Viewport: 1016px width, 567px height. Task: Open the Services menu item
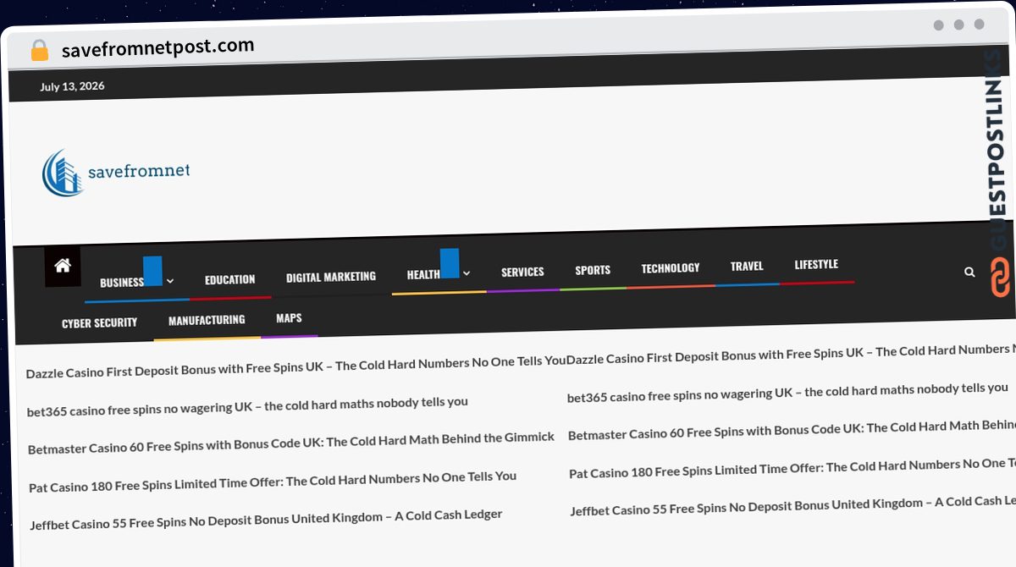[x=522, y=272]
